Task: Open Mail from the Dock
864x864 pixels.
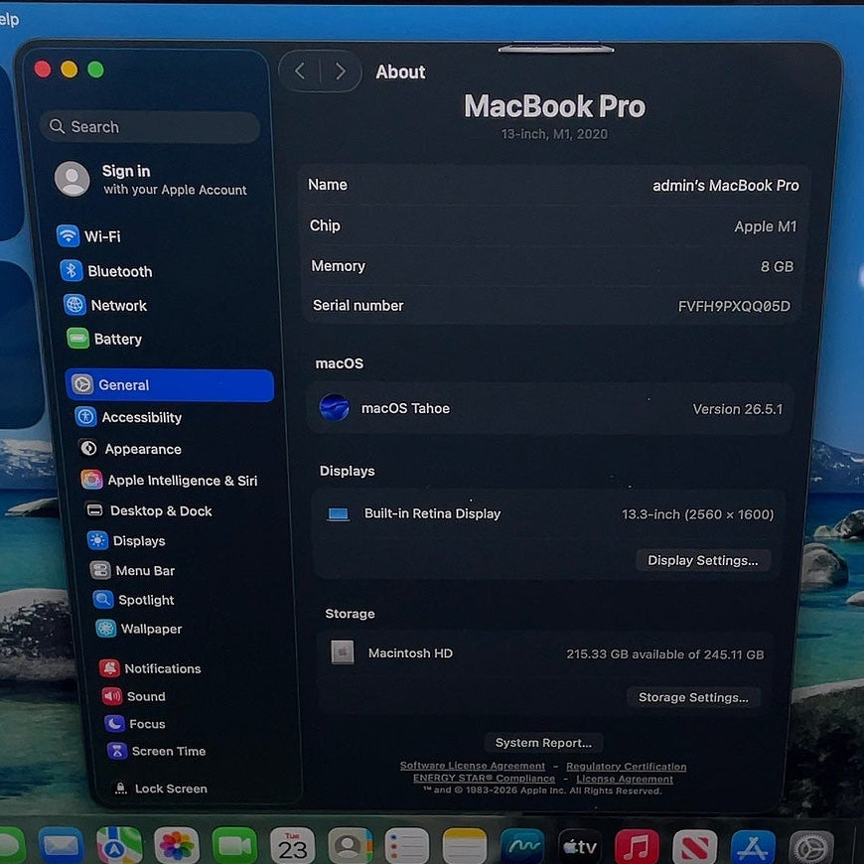Action: tap(61, 845)
